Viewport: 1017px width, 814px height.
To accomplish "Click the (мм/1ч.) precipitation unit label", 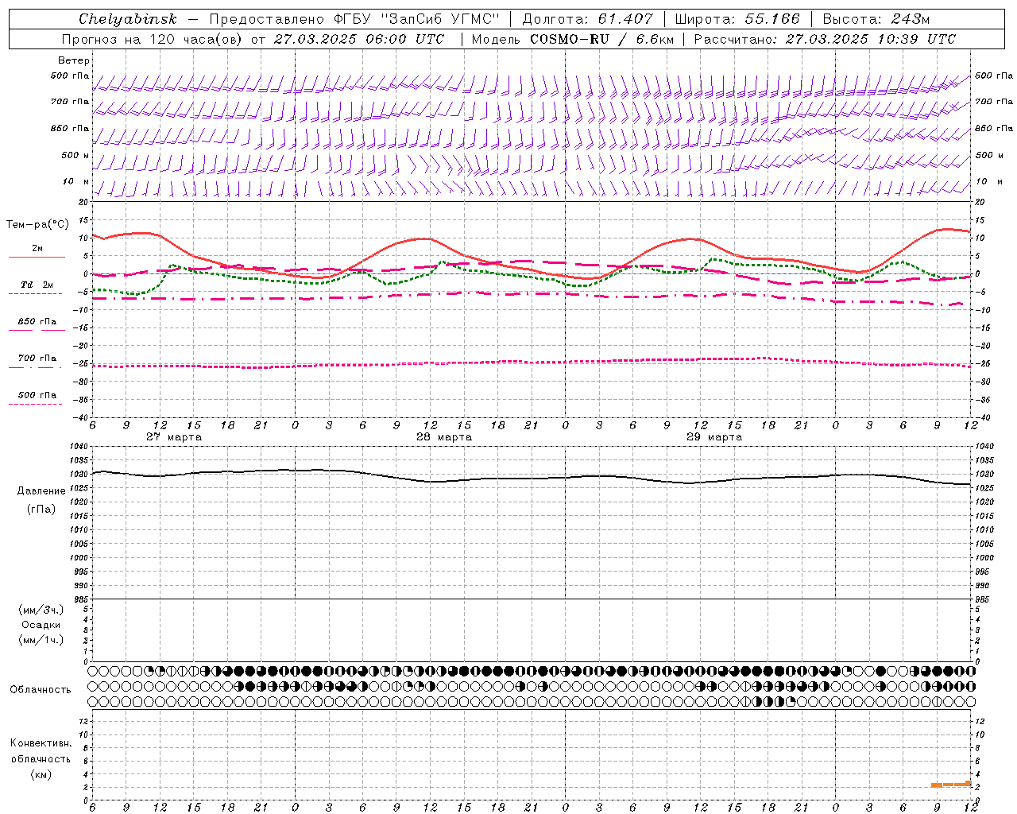I will coord(41,640).
